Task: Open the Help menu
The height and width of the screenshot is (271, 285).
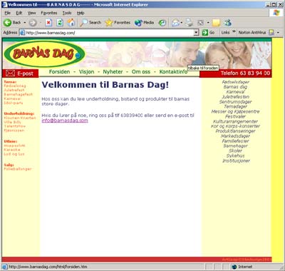Action: coord(81,13)
